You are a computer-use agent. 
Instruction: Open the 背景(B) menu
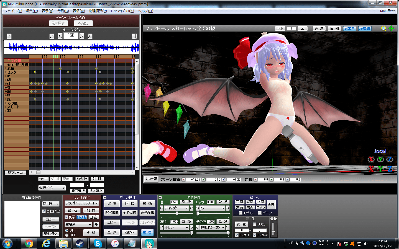click(63, 11)
